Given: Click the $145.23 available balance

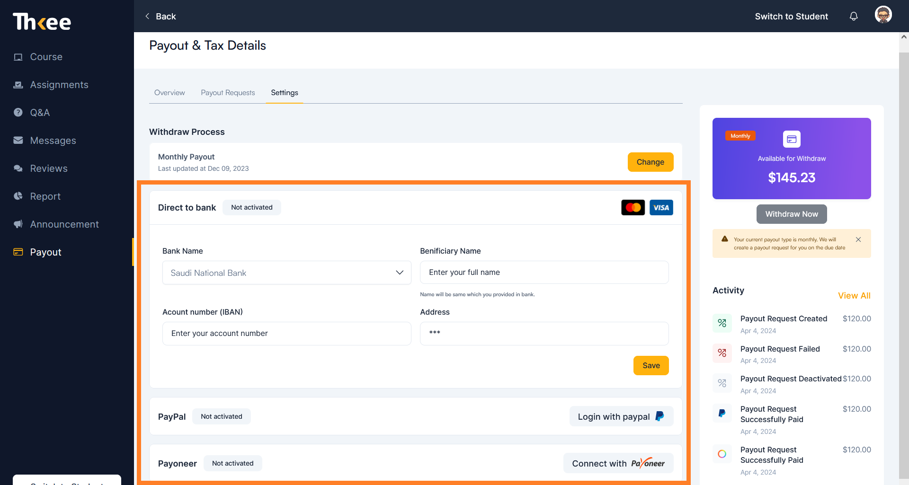Looking at the screenshot, I should coord(792,177).
